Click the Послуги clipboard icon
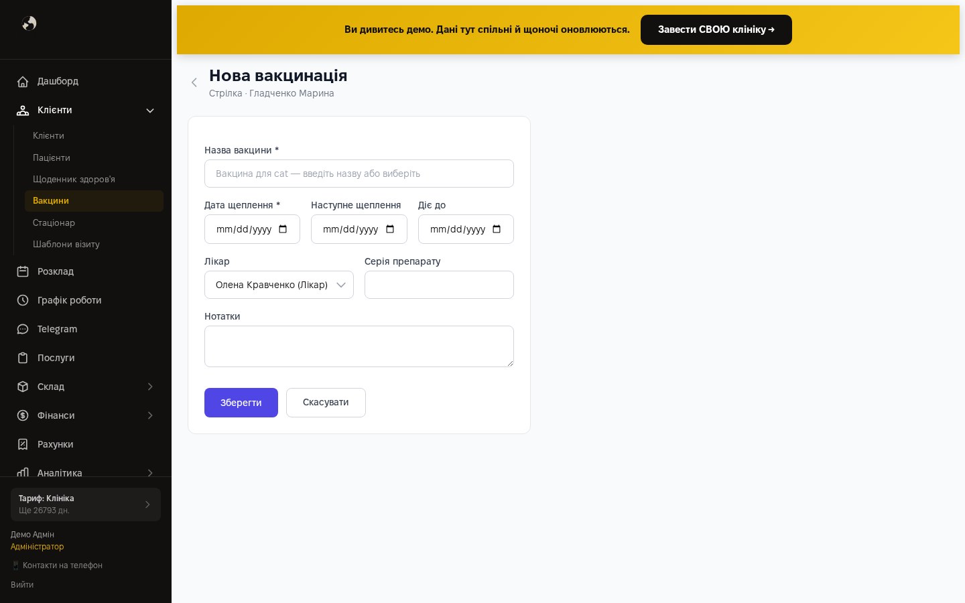Screen dimensions: 965x603 tap(23, 358)
